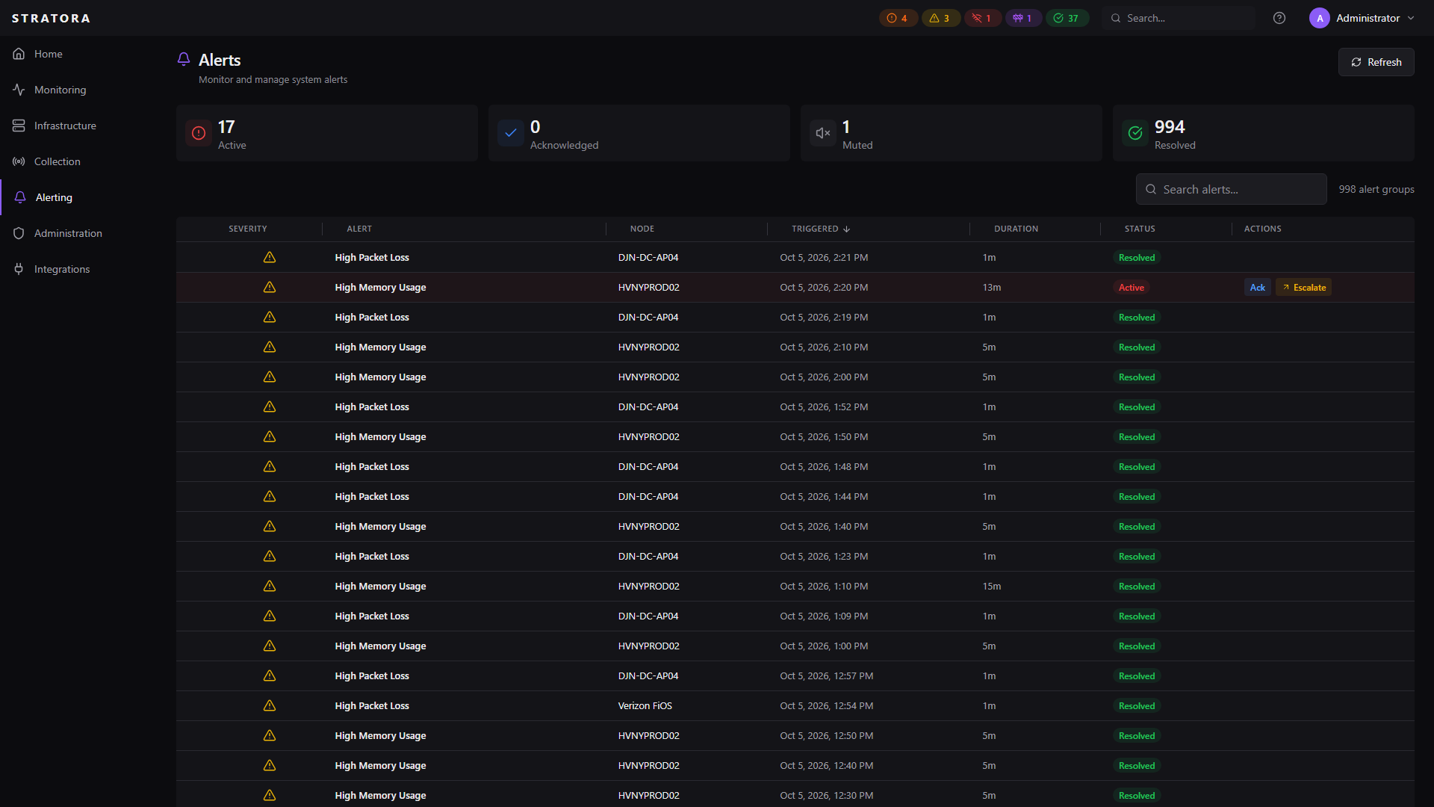Click the green healthy badge showing 37
The width and height of the screenshot is (1434, 807).
[x=1067, y=18]
